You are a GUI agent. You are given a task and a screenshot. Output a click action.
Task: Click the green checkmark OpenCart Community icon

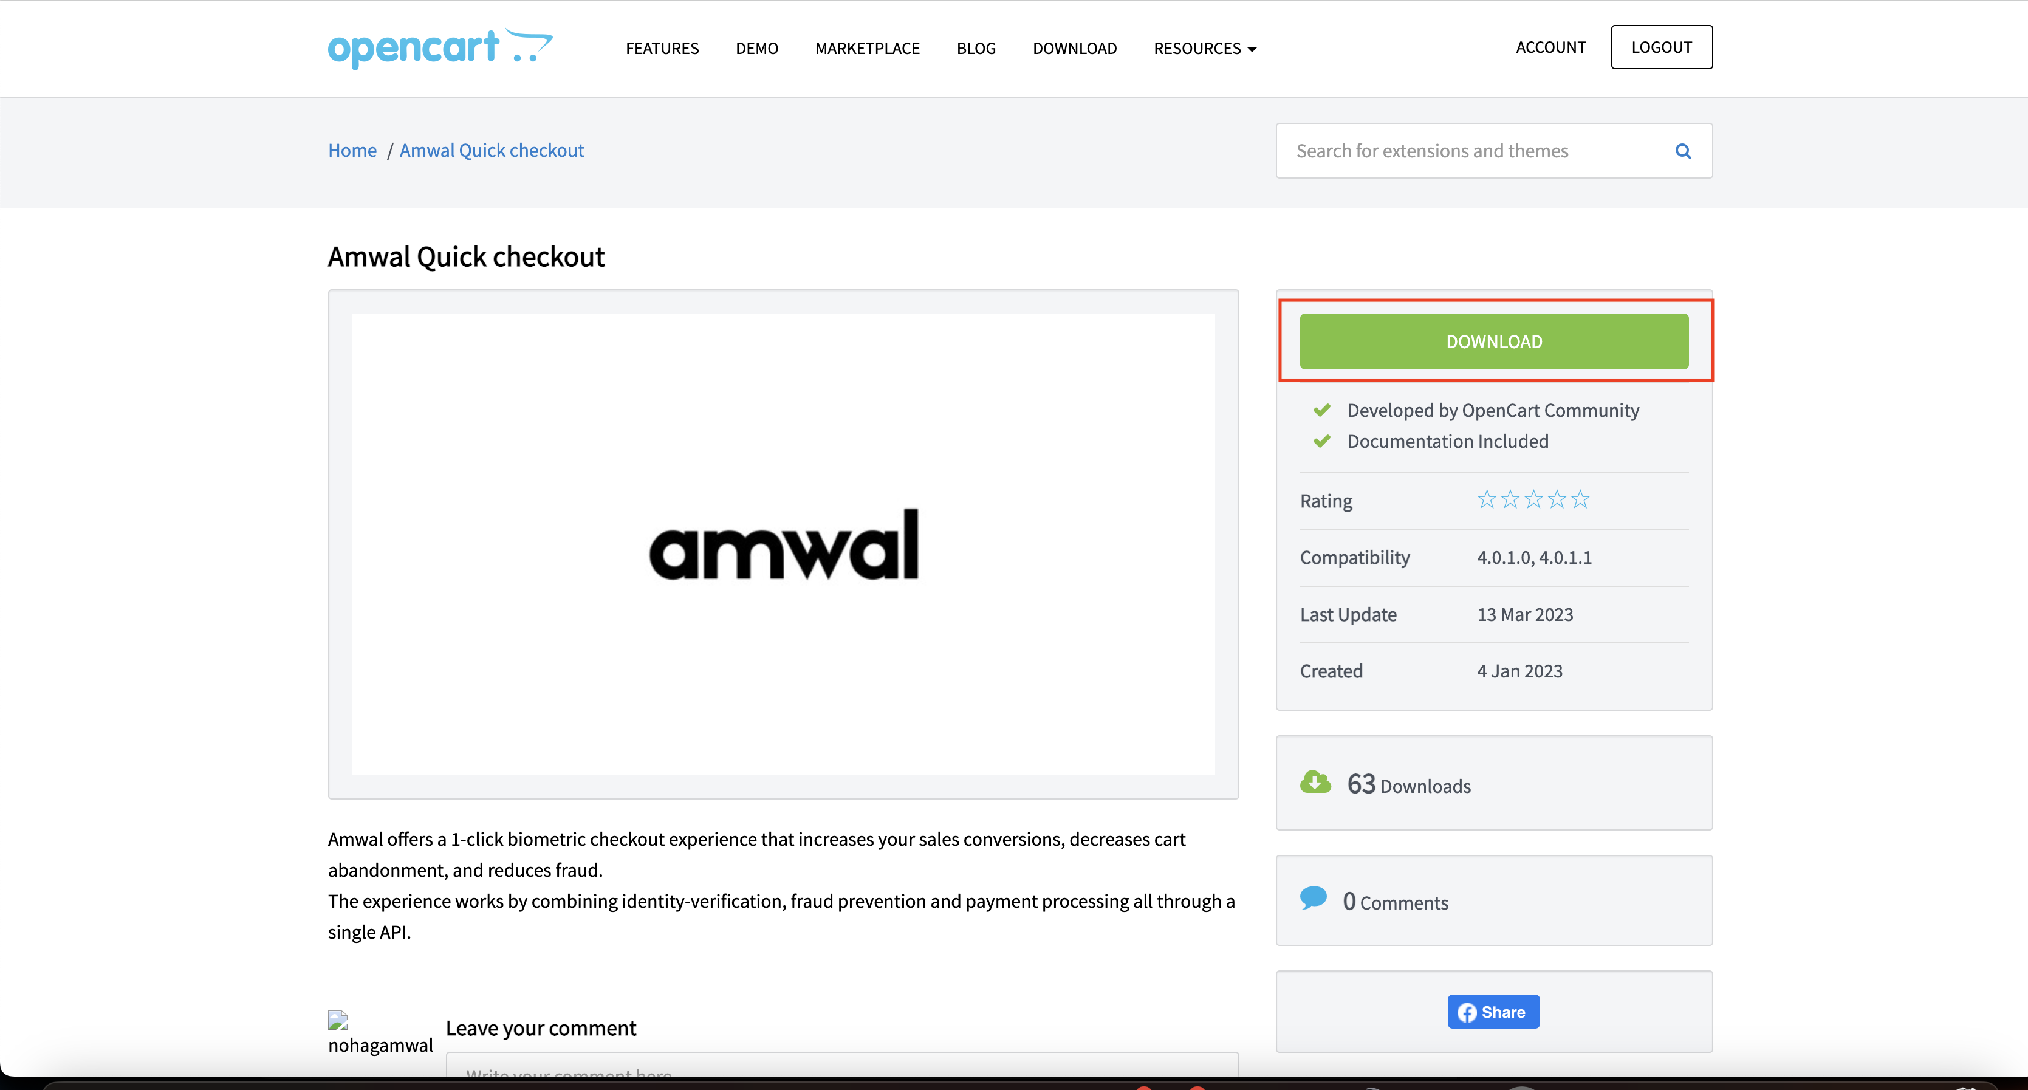(x=1320, y=411)
